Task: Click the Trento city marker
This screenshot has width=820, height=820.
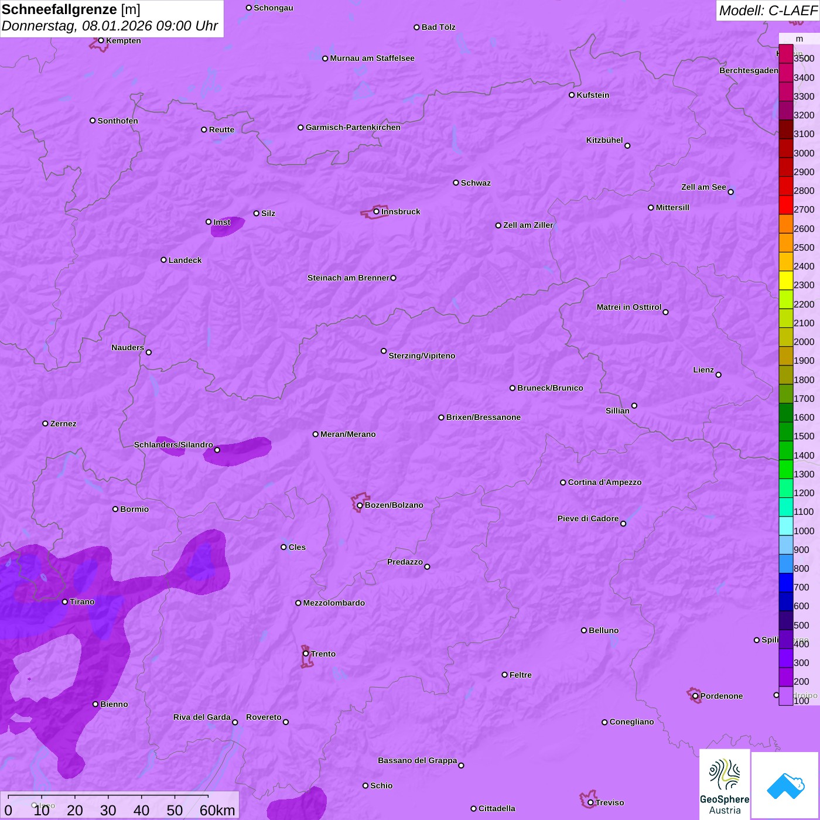Action: point(306,654)
